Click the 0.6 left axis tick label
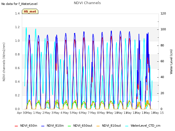175x131 pixels. pos(17,68)
